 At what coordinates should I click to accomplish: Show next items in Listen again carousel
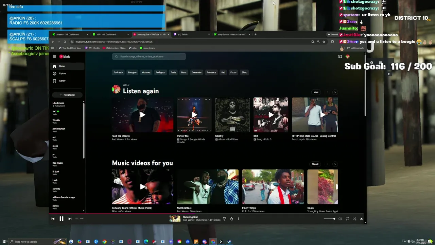click(x=335, y=92)
